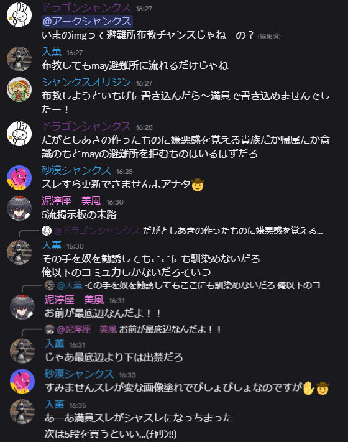The height and width of the screenshot is (442, 348).
Task: Click 入薫's avatar beside the 16:31 message
Action: tap(22, 351)
